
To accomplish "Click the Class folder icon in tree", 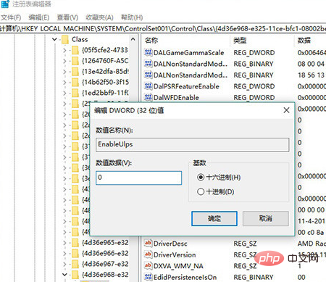I will tap(65, 40).
